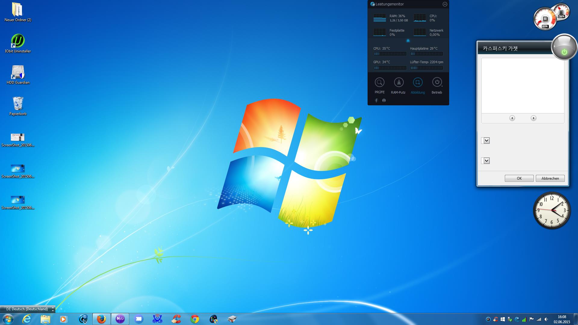The width and height of the screenshot is (578, 325).
Task: Click the green signal bars tray icon
Action: [x=524, y=319]
